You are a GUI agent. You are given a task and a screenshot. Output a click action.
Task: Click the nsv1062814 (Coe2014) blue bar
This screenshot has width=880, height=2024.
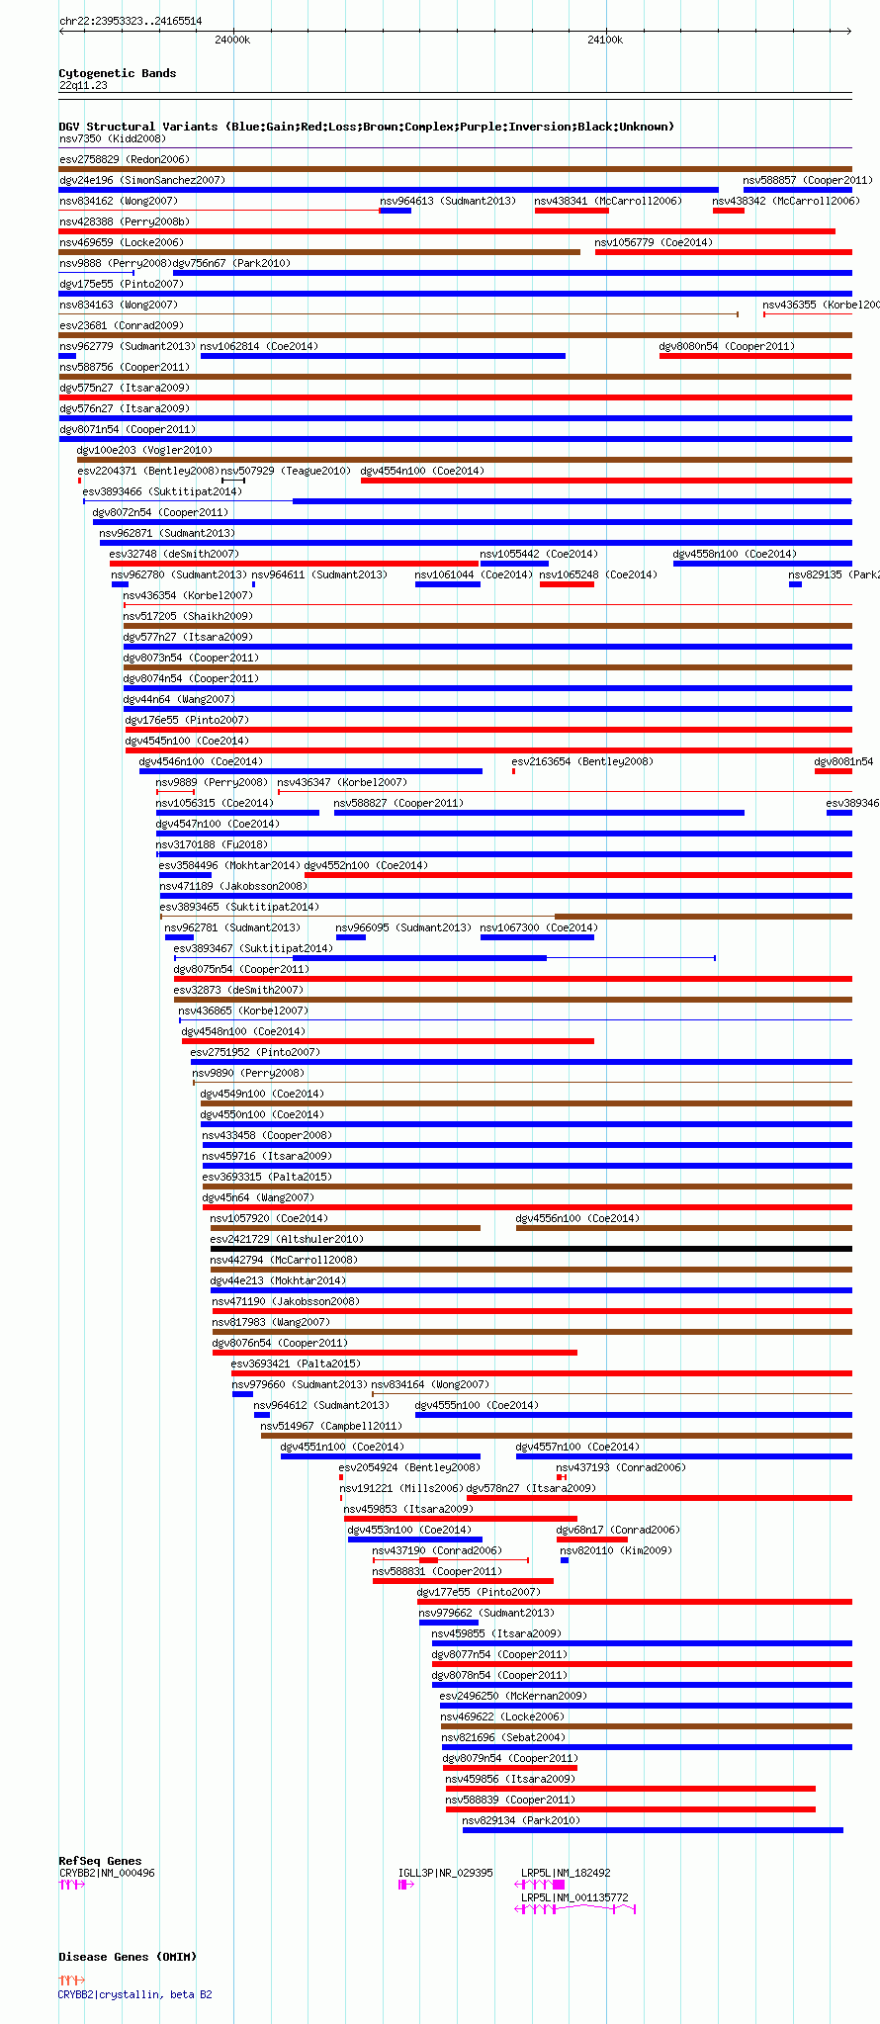pos(383,356)
